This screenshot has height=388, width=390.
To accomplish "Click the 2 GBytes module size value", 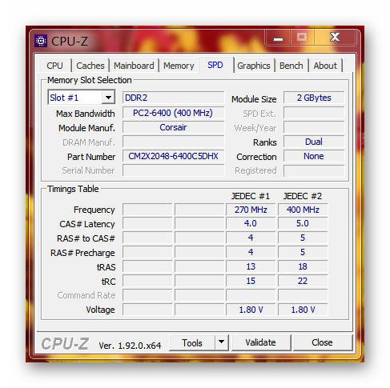I will 314,98.
